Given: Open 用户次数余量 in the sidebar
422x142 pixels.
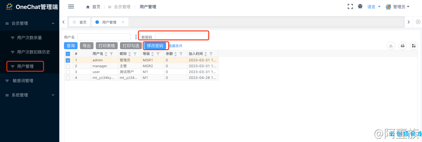Looking at the screenshot, I should [x=30, y=38].
